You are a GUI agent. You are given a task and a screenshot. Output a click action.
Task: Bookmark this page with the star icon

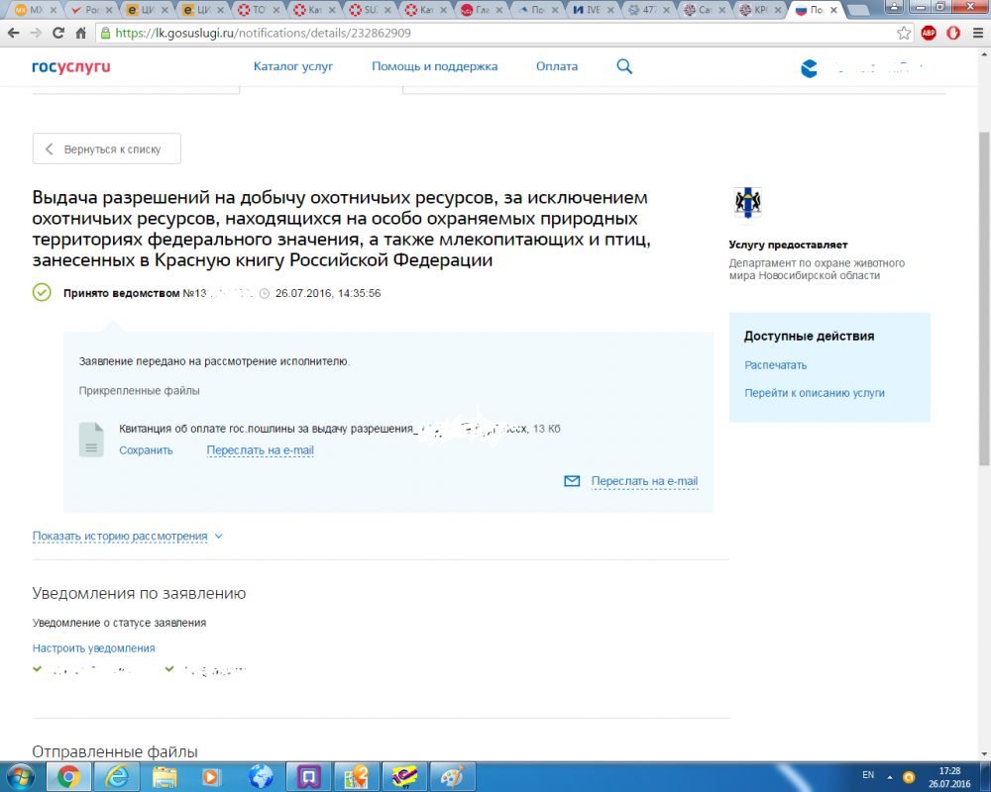click(904, 33)
